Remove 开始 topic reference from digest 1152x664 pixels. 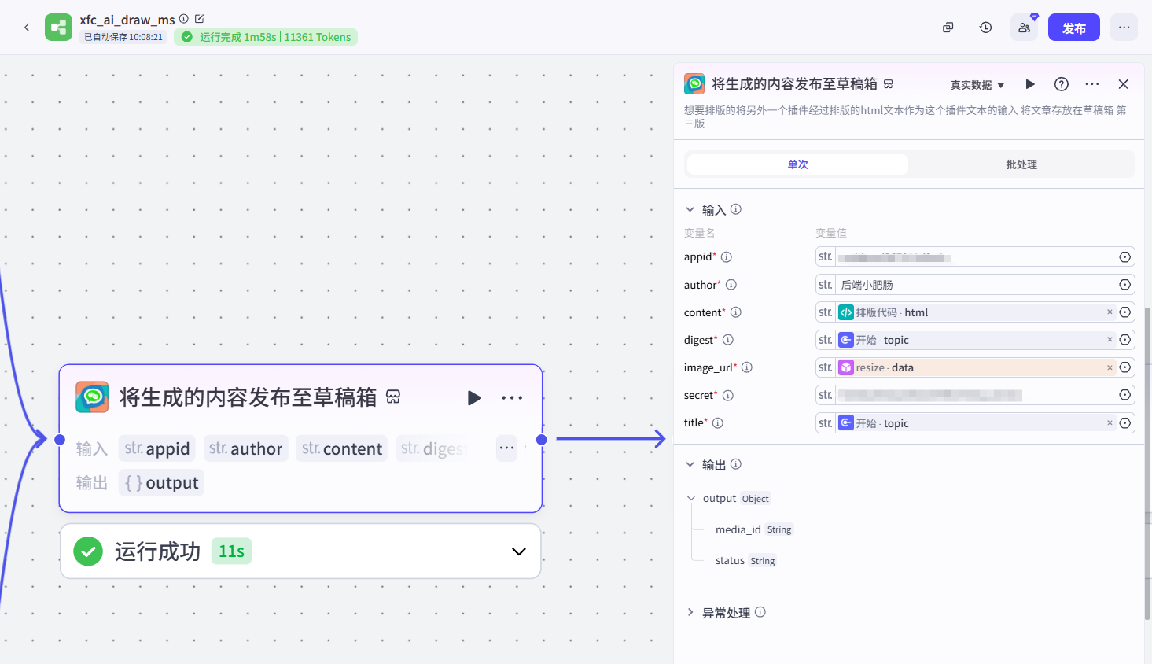click(1110, 340)
